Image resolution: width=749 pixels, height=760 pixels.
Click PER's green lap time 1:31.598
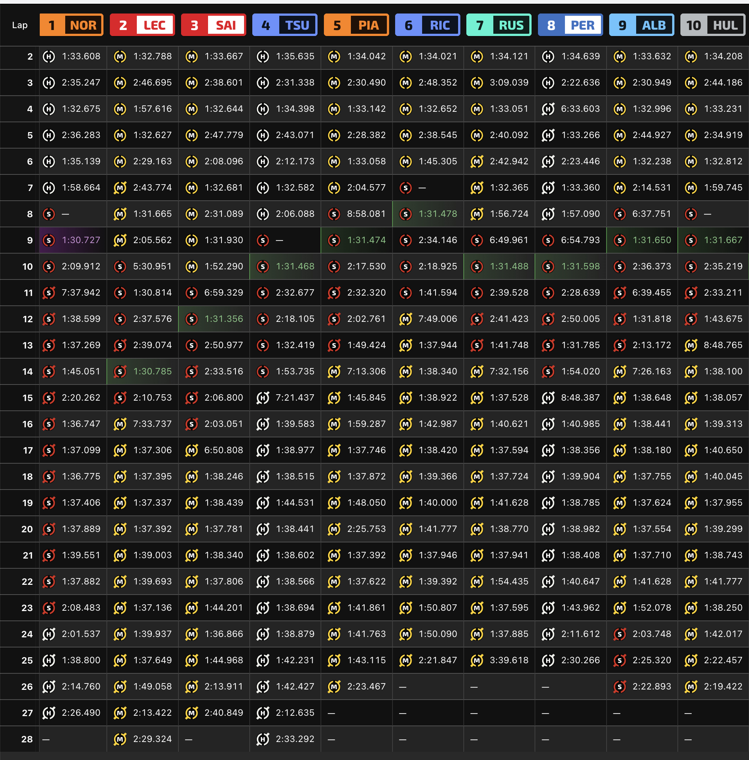(581, 267)
